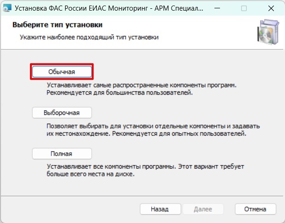The width and height of the screenshot is (285, 223).
Task: Click the text 'Позволяет выбирать для установки отдельные компоненты и задавать'
Action: point(153,126)
